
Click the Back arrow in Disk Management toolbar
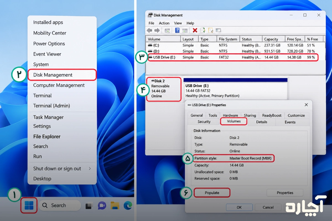click(x=149, y=30)
